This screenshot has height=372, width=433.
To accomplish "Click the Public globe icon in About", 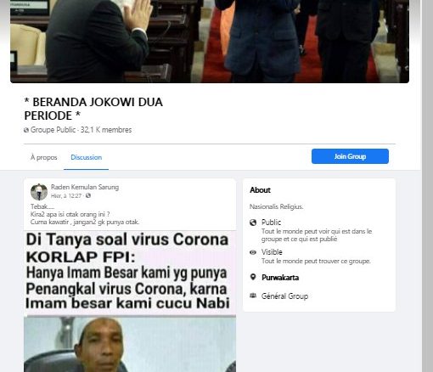I will click(x=253, y=223).
